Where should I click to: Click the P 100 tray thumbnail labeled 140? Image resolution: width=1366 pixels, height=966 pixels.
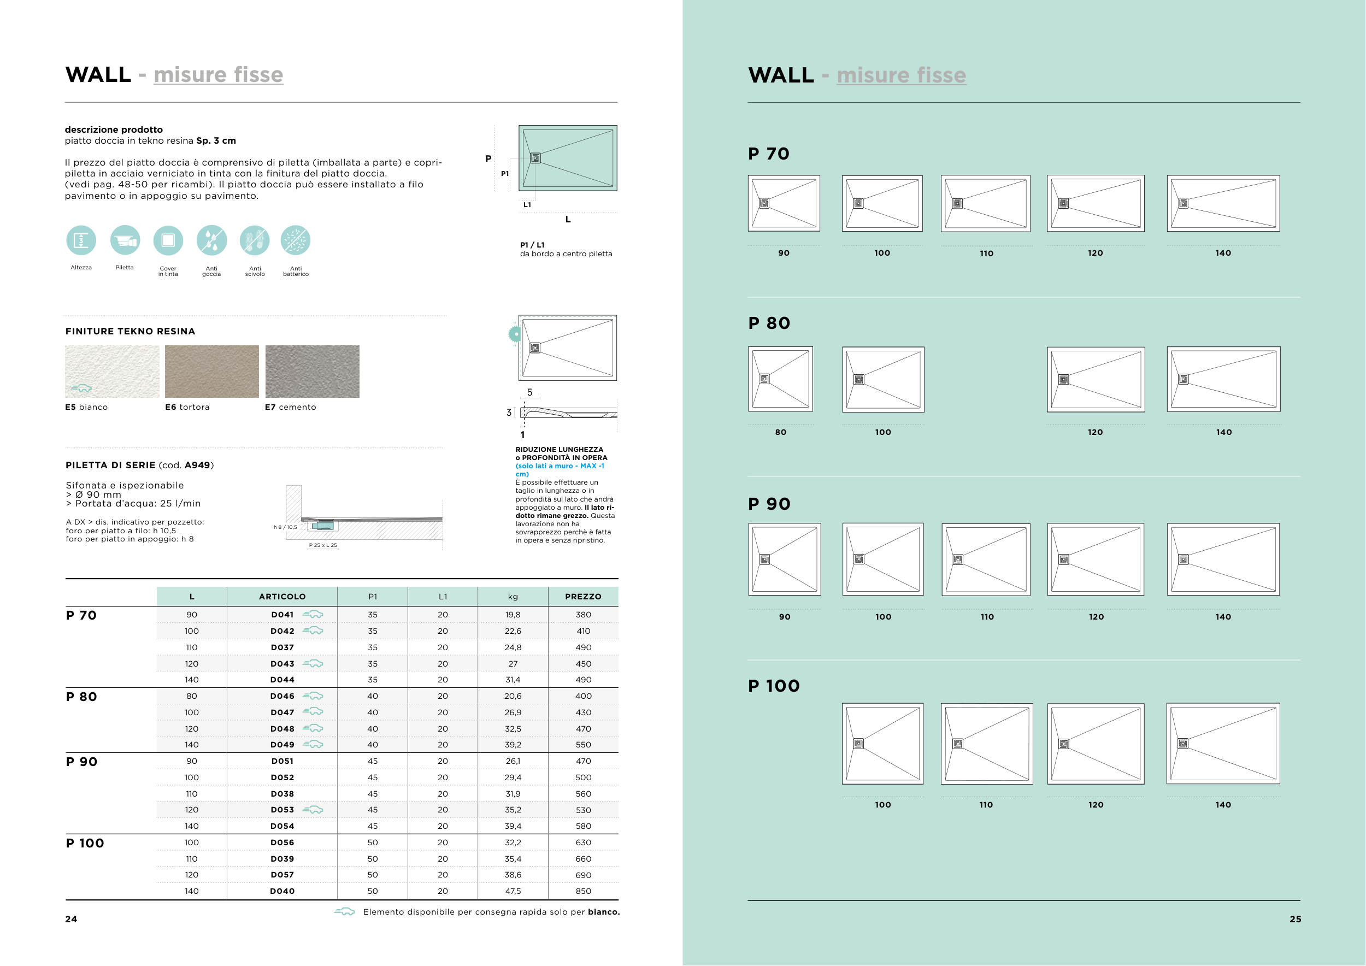(1223, 744)
